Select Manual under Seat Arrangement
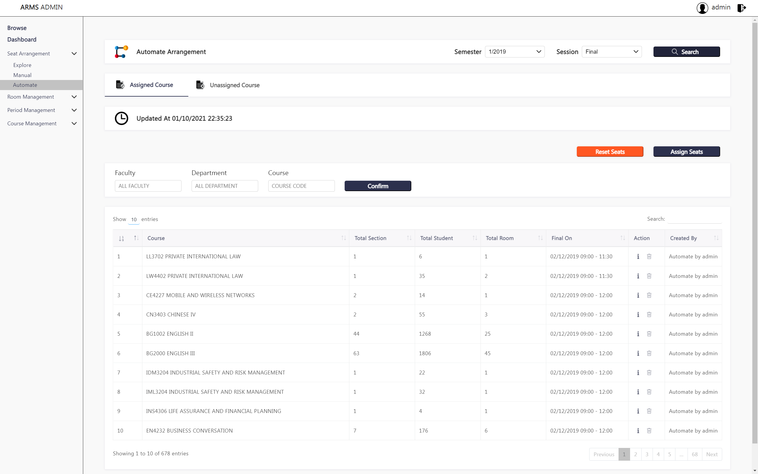 (22, 75)
